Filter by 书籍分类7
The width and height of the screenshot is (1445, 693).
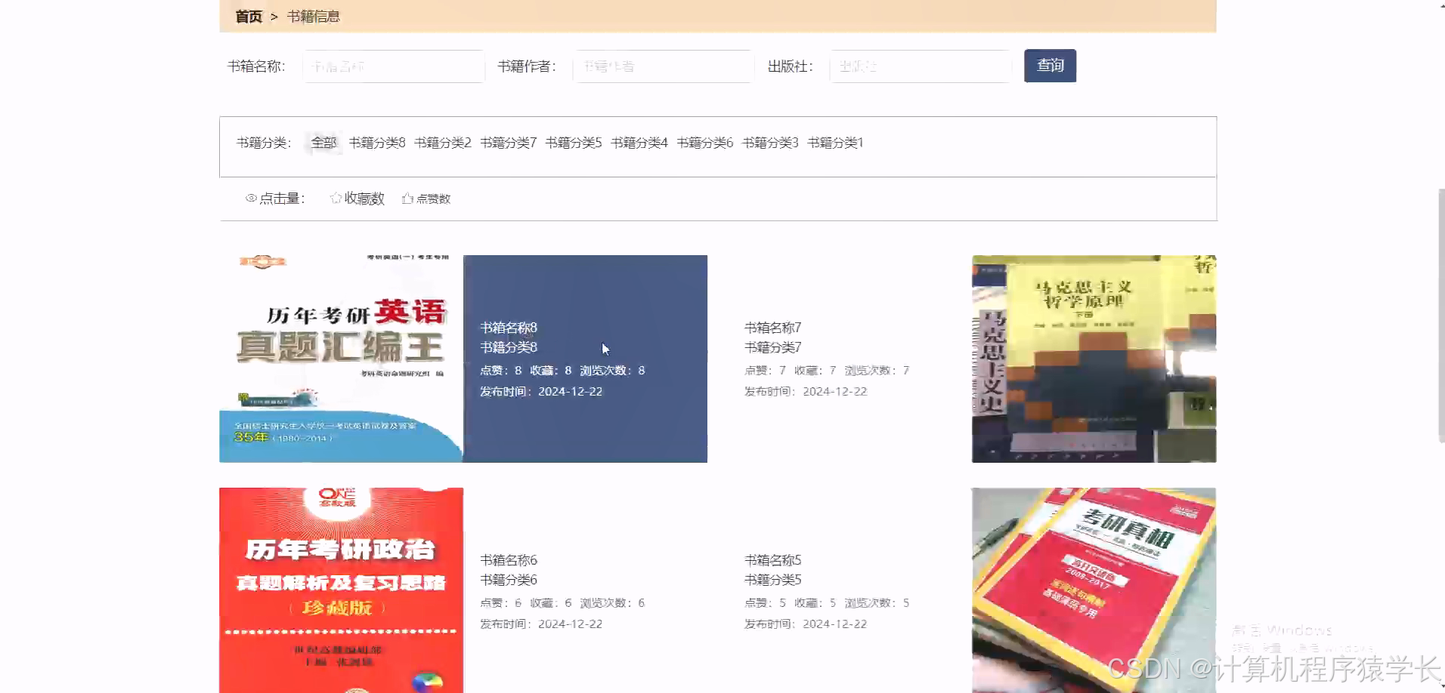(x=509, y=143)
